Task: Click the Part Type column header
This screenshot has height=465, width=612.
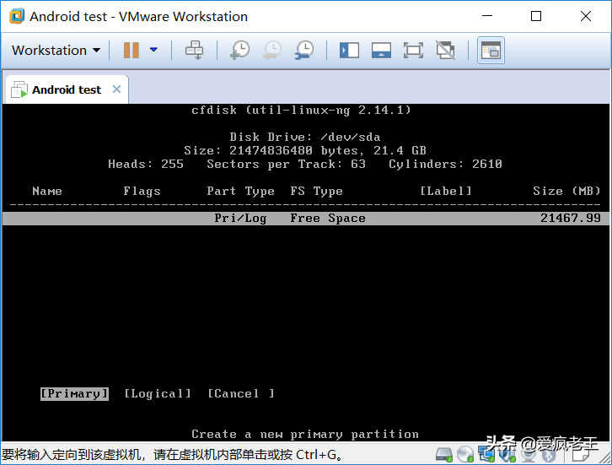Action: 240,191
